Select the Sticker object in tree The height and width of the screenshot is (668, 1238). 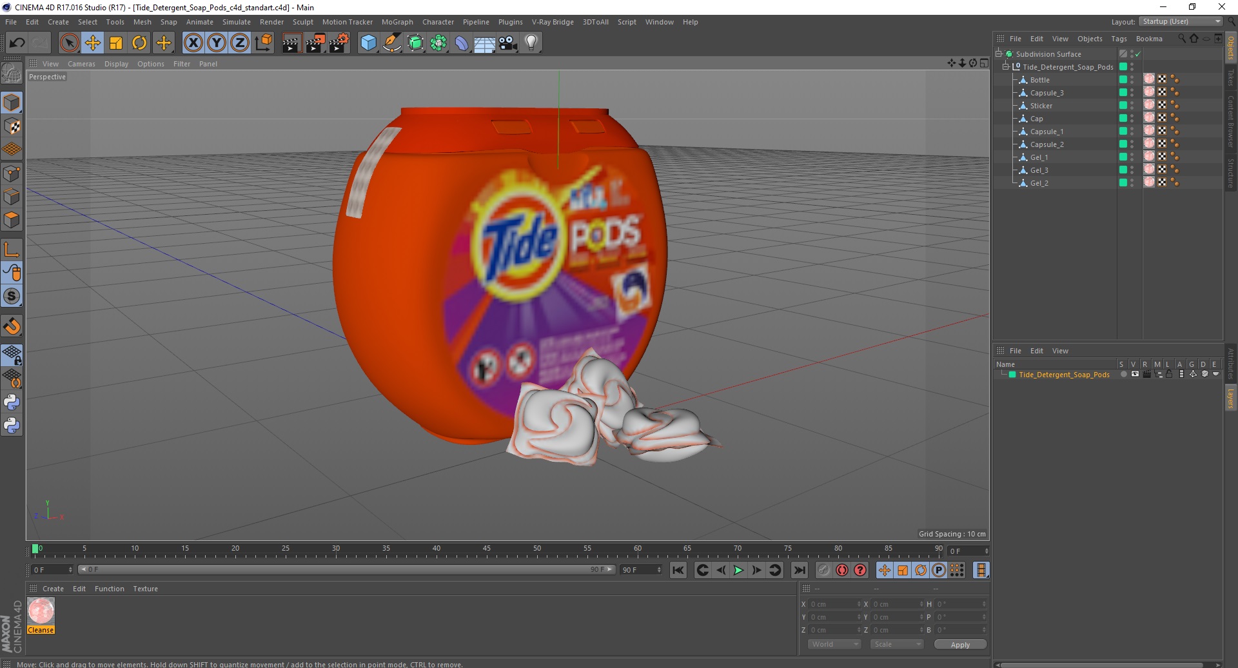[x=1041, y=106]
